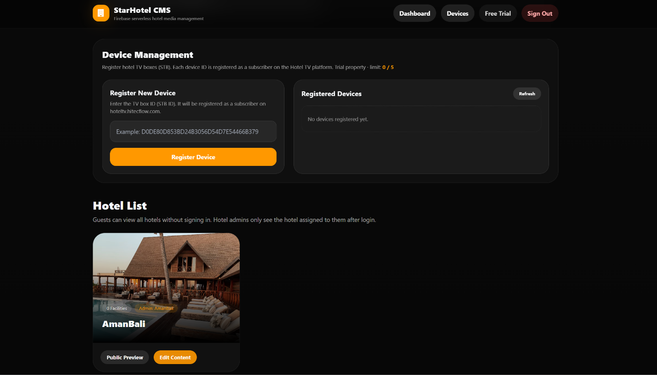
Task: Click the AmanBali hotel name
Action: (x=124, y=324)
